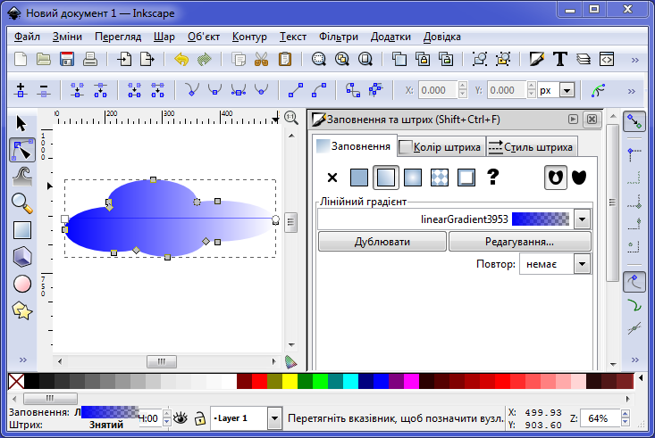Image resolution: width=655 pixels, height=438 pixels.
Task: Open the linearGradient3953 dropdown
Action: [582, 219]
